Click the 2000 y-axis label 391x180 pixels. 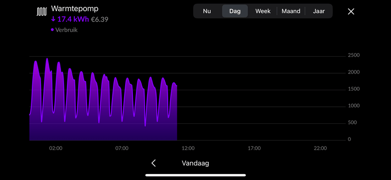pyautogui.click(x=354, y=72)
